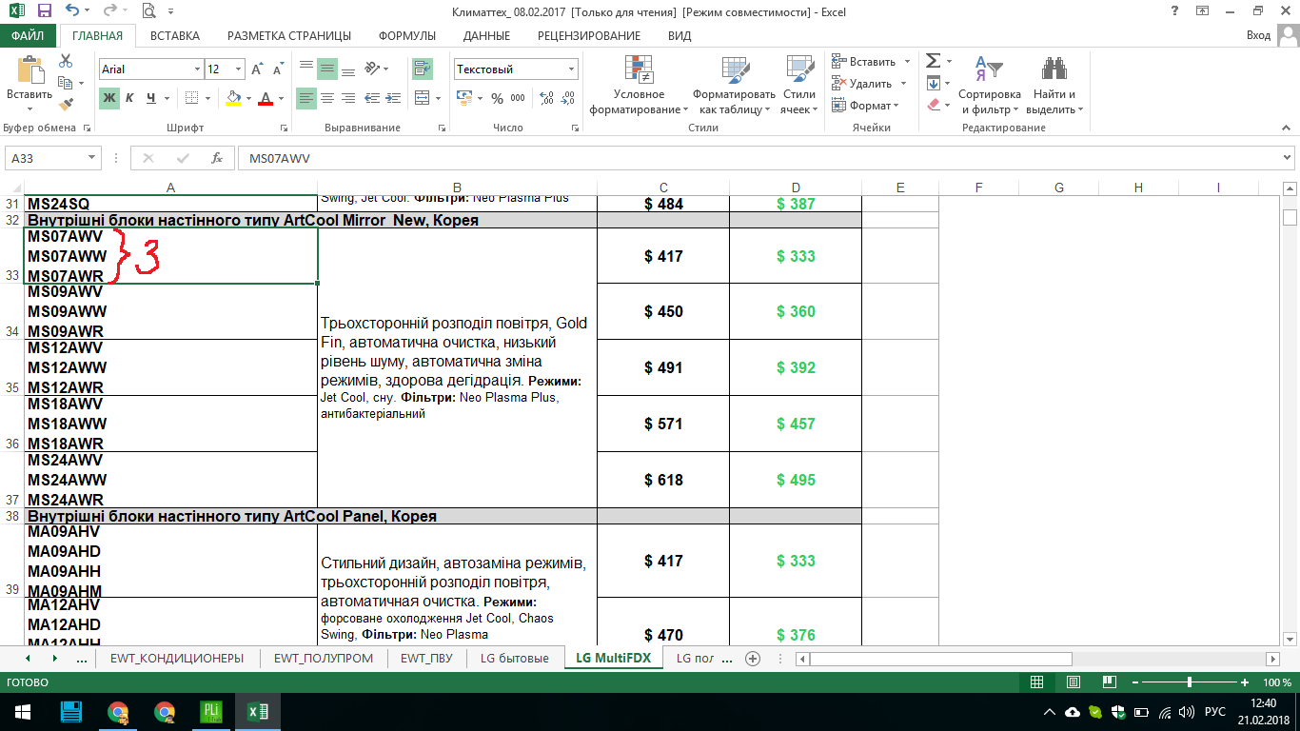Open the LG бытовые sheet tab
This screenshot has height=731, width=1300.
pyautogui.click(x=515, y=658)
